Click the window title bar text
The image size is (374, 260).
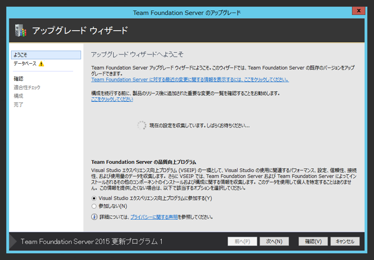[x=187, y=13]
